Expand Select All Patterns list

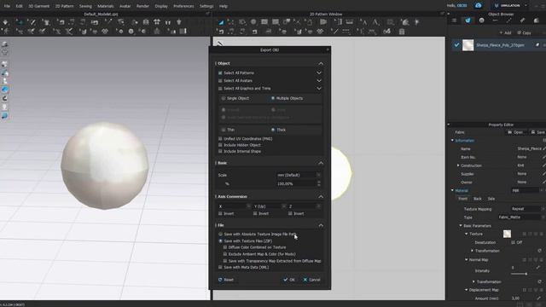coord(319,73)
